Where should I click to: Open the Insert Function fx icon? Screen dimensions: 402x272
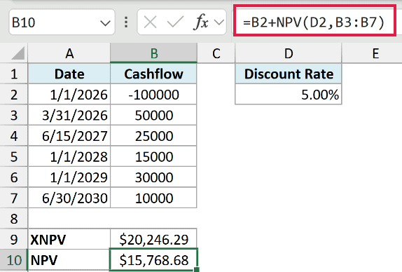[x=201, y=22]
